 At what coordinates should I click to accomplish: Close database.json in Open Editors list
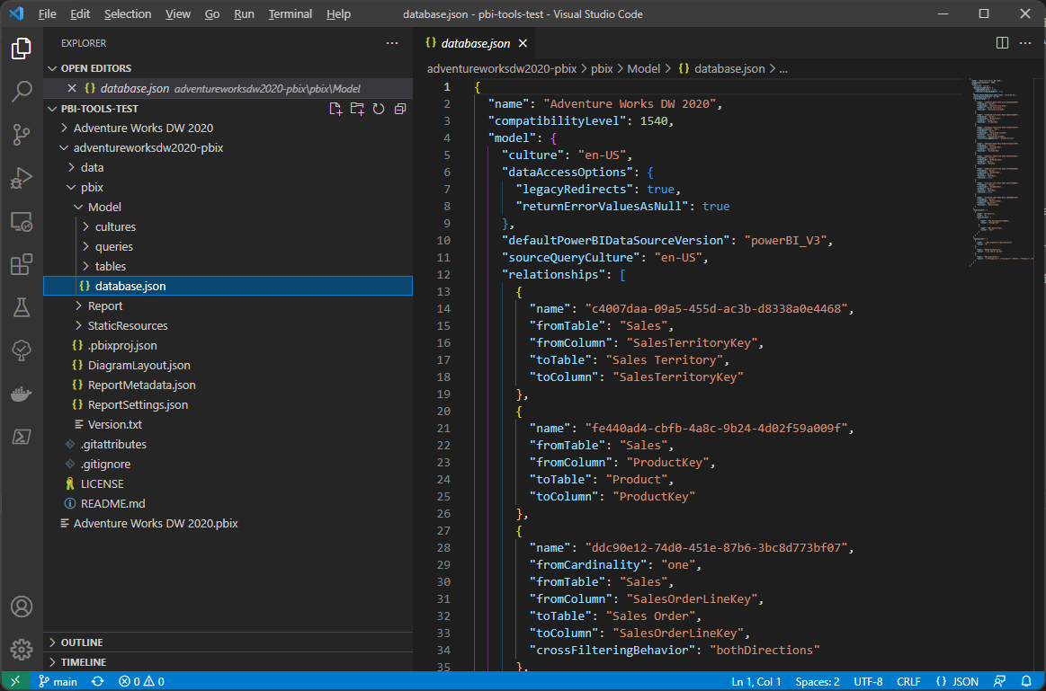72,88
